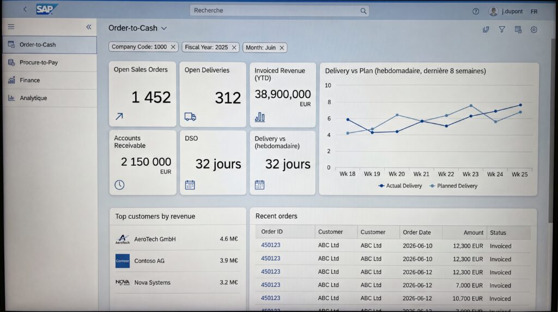Open the j.dupont user avatar

(x=493, y=11)
